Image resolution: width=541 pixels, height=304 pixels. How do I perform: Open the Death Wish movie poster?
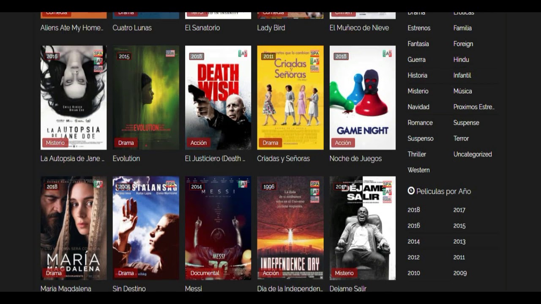click(x=218, y=98)
